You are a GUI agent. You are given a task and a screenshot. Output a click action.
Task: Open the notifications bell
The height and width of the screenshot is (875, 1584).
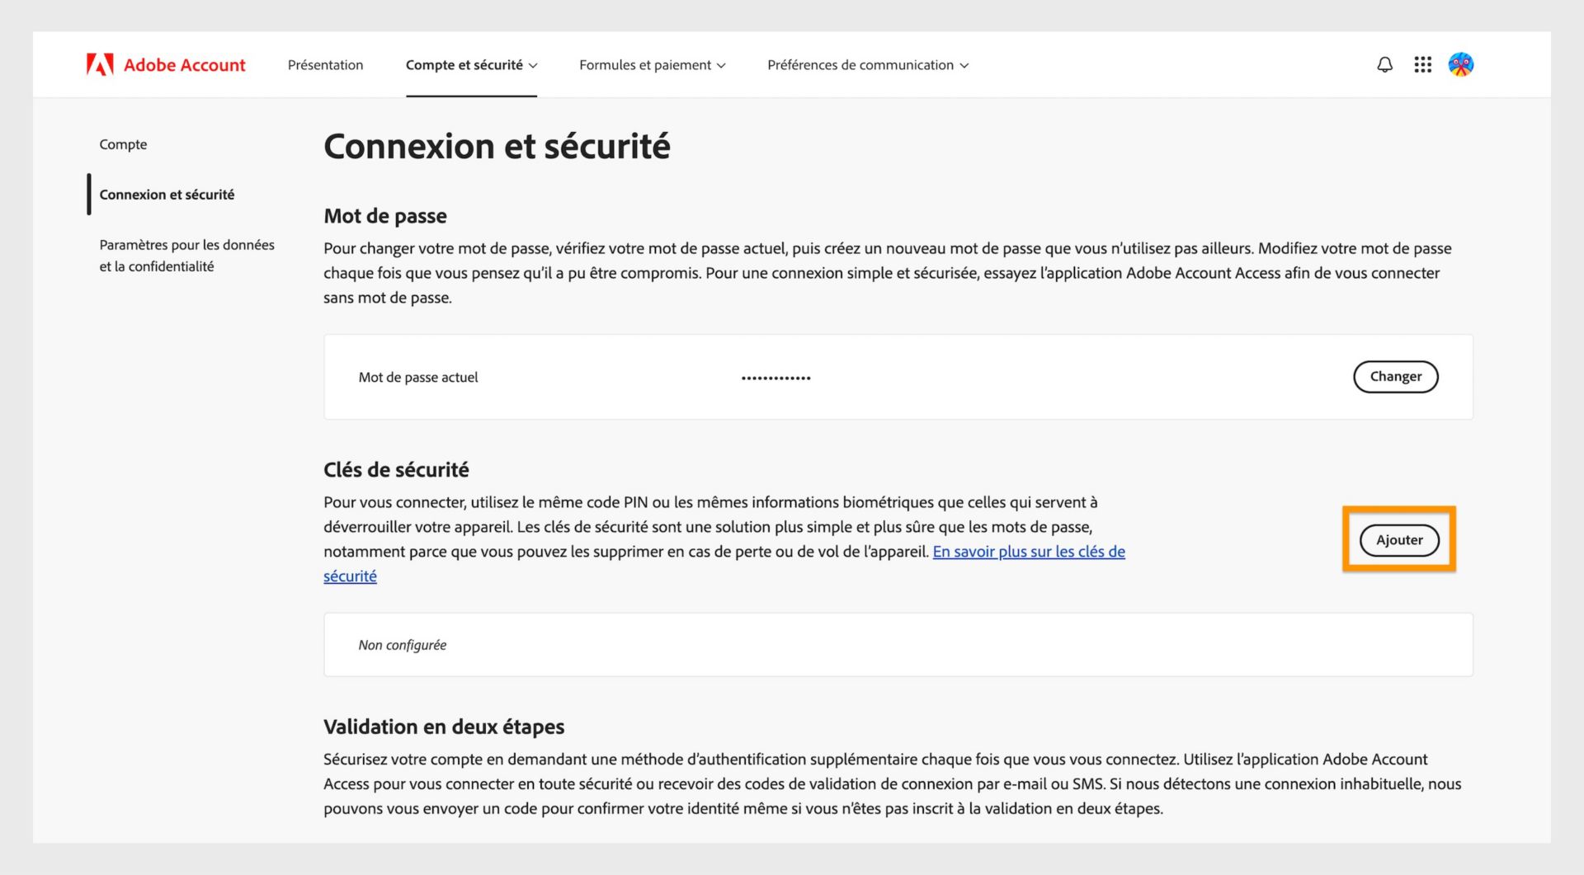tap(1384, 64)
